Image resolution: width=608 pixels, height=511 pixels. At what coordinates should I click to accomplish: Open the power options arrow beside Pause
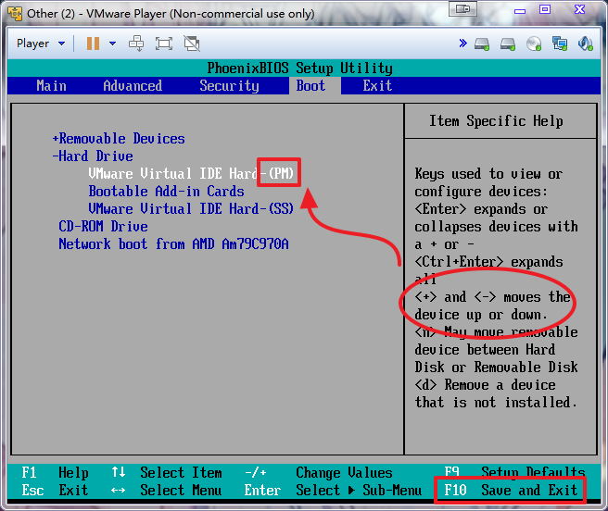pos(113,44)
